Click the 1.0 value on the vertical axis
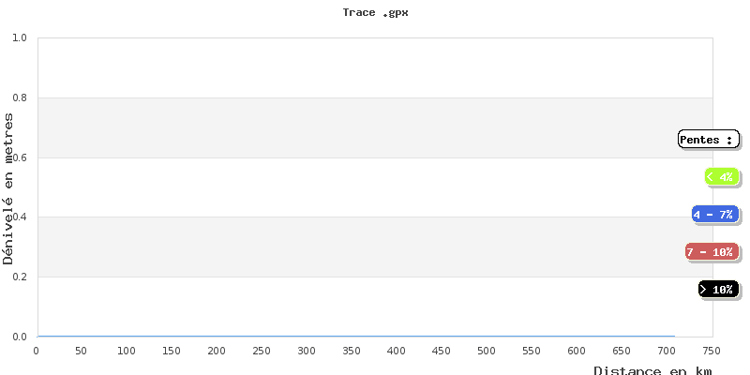 point(19,38)
